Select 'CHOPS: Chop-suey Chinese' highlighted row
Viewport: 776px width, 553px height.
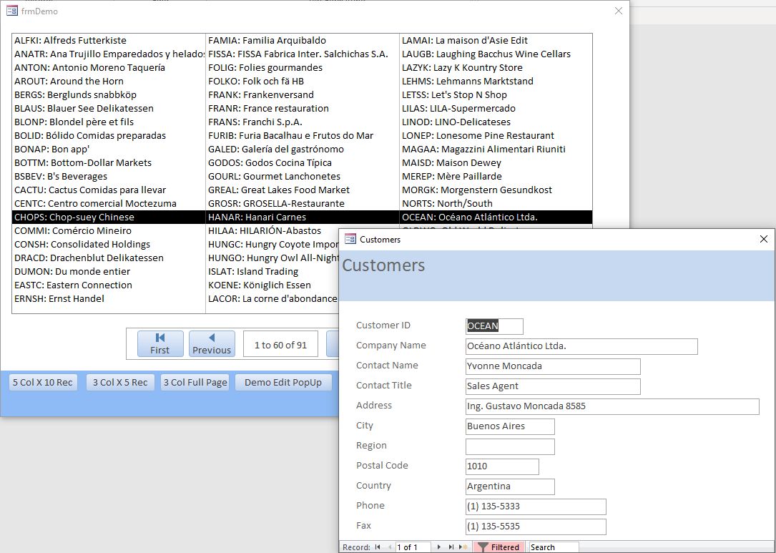(109, 217)
